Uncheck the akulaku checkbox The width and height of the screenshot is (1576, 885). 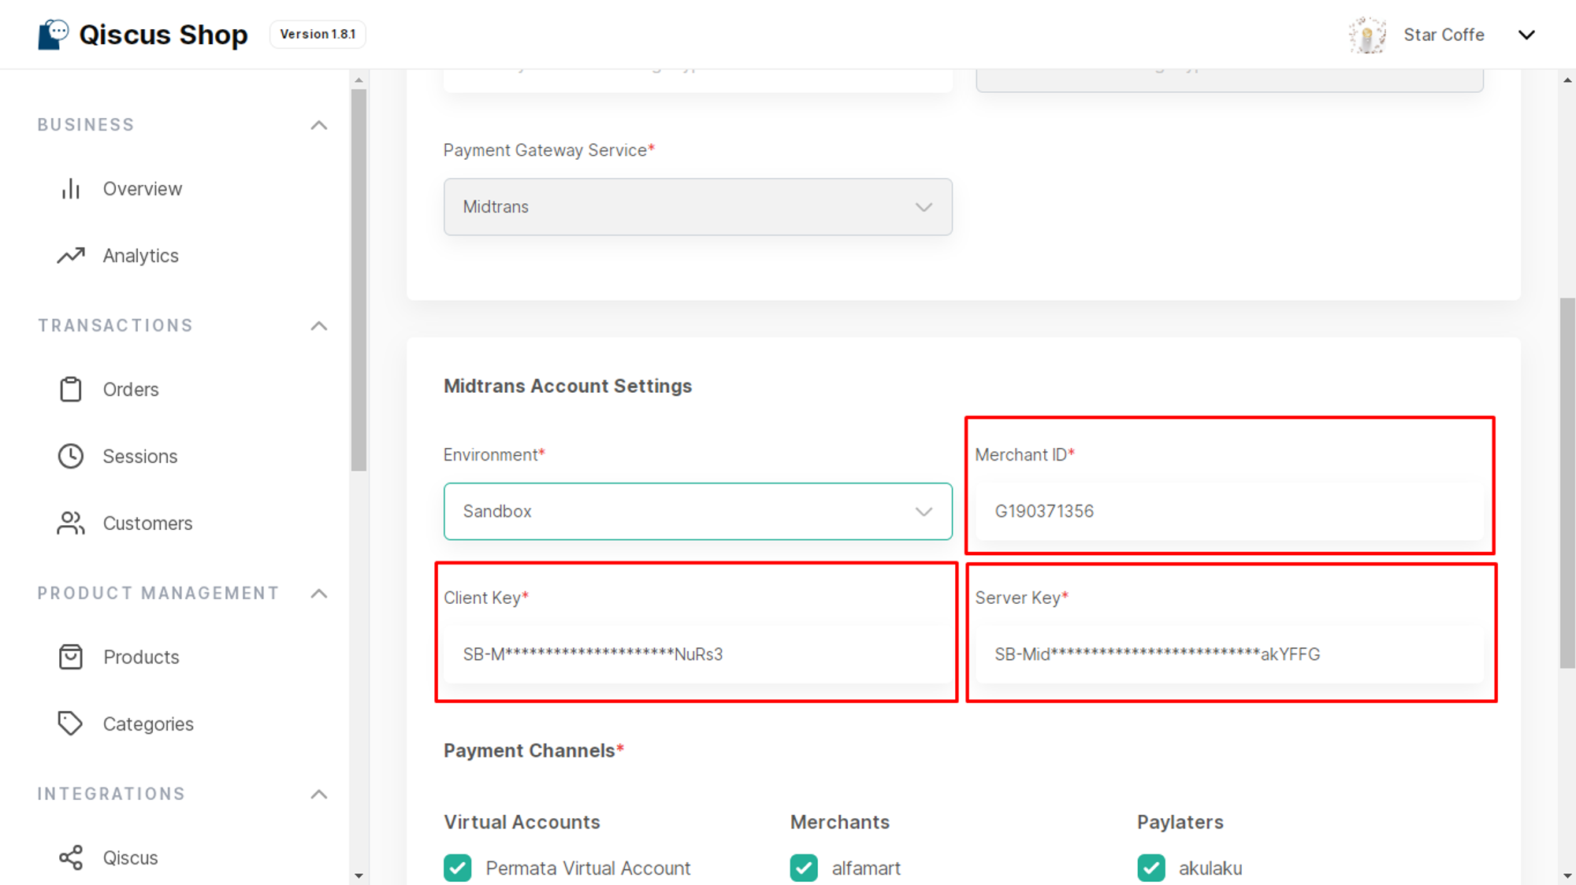point(1151,868)
